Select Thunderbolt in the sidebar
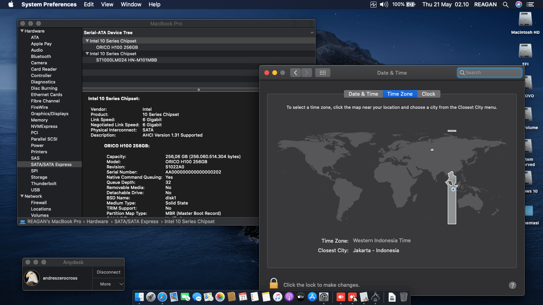Image resolution: width=543 pixels, height=305 pixels. point(44,183)
